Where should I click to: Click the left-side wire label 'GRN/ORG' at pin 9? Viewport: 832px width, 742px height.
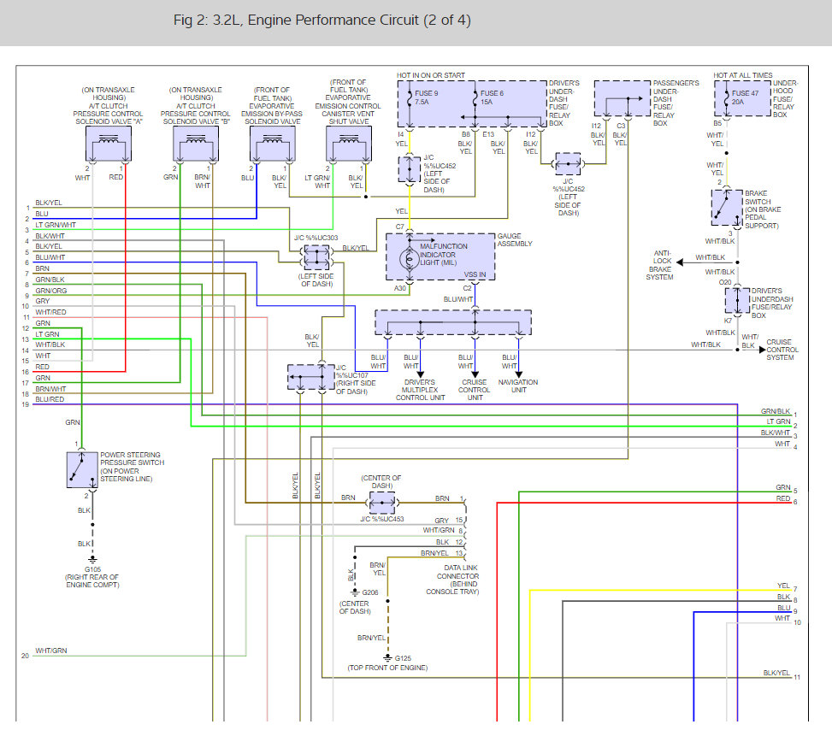click(51, 291)
